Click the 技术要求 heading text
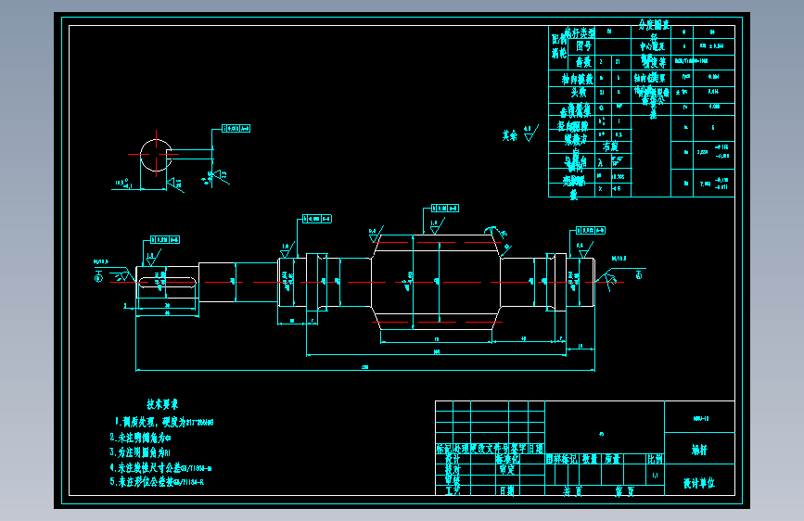The width and height of the screenshot is (804, 521). click(162, 404)
